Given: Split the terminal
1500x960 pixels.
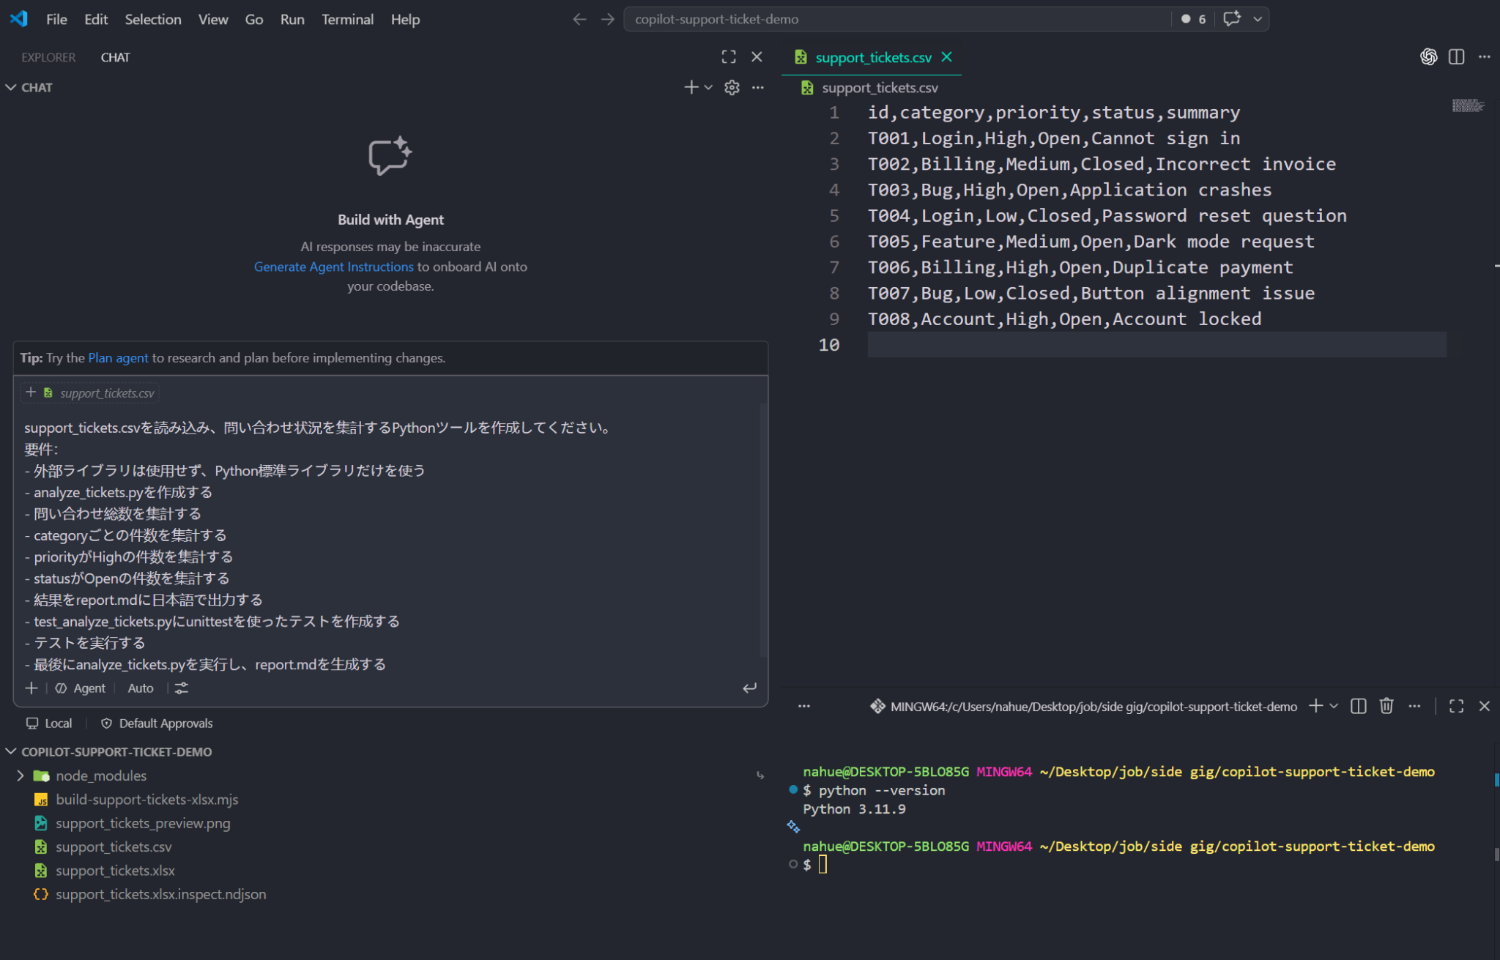Looking at the screenshot, I should coord(1359,706).
